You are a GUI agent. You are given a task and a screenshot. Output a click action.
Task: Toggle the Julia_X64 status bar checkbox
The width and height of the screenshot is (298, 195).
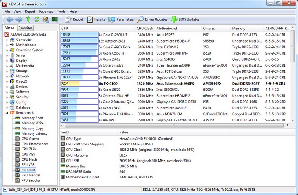coord(5,190)
